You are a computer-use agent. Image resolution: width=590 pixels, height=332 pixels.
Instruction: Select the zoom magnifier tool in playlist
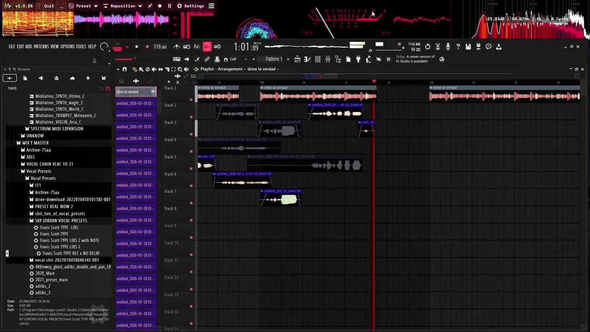180,69
